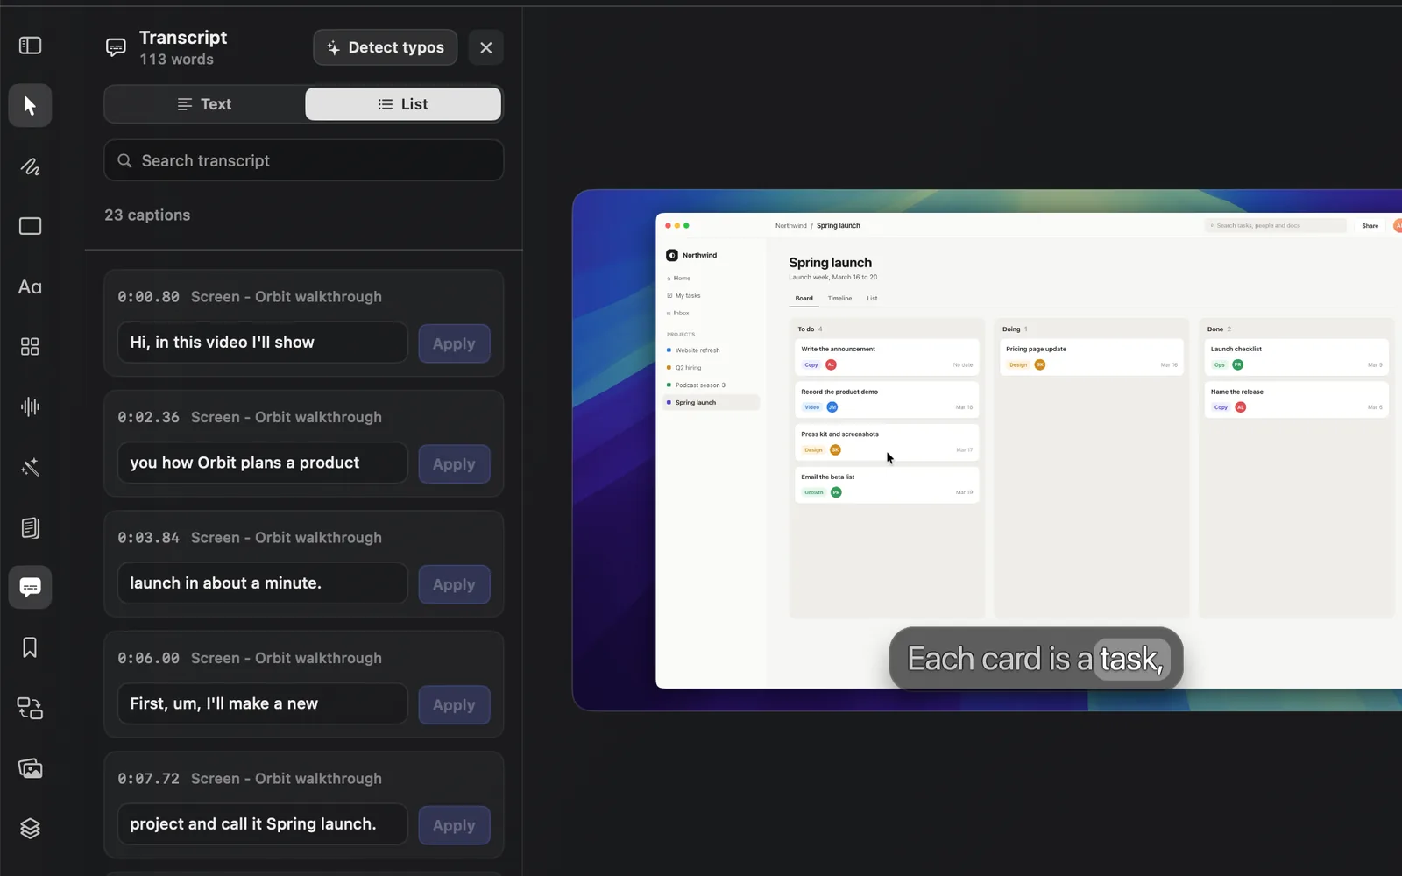Edit caption text 'you how Orbit plans a product'
The width and height of the screenshot is (1402, 876).
(263, 463)
